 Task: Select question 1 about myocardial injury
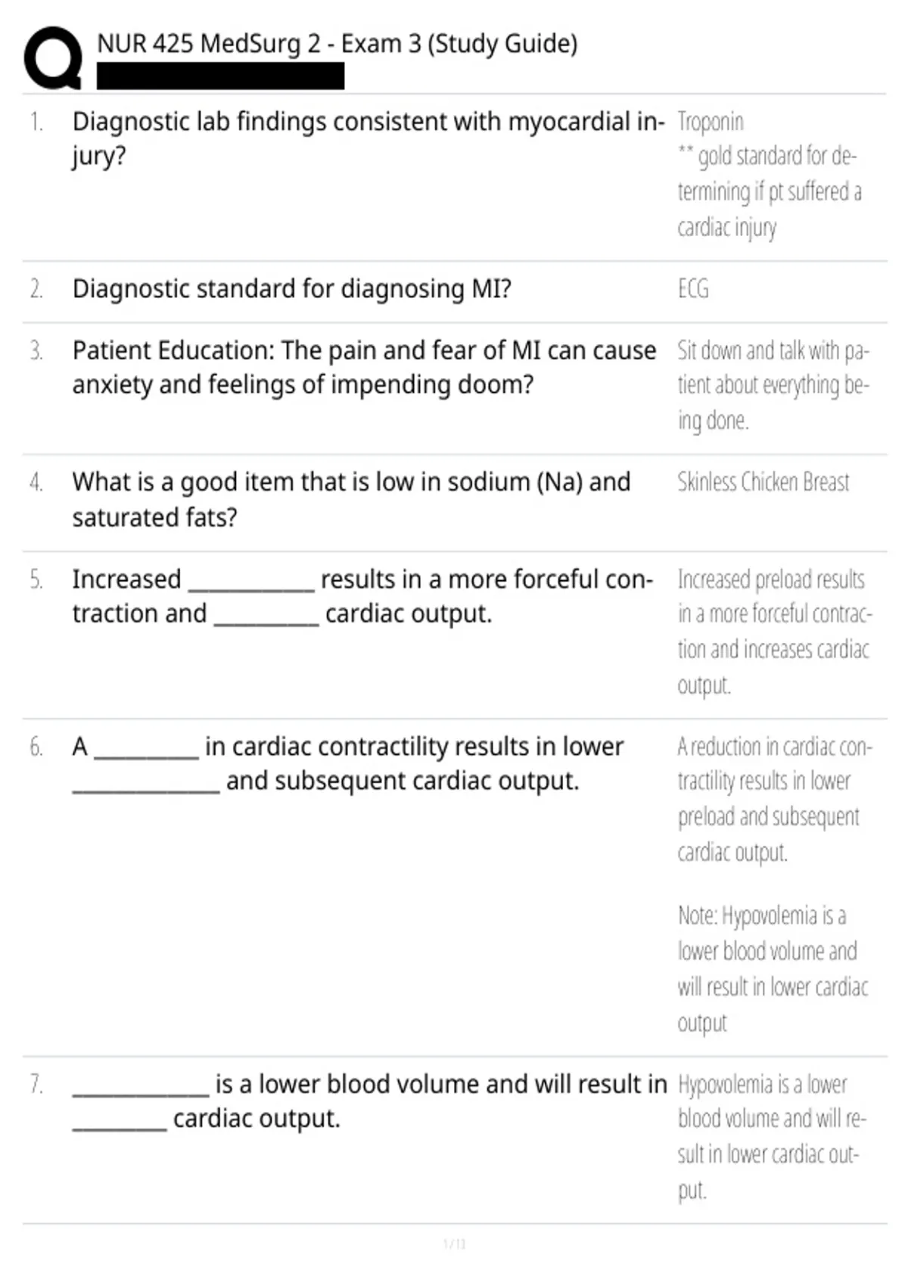[368, 138]
